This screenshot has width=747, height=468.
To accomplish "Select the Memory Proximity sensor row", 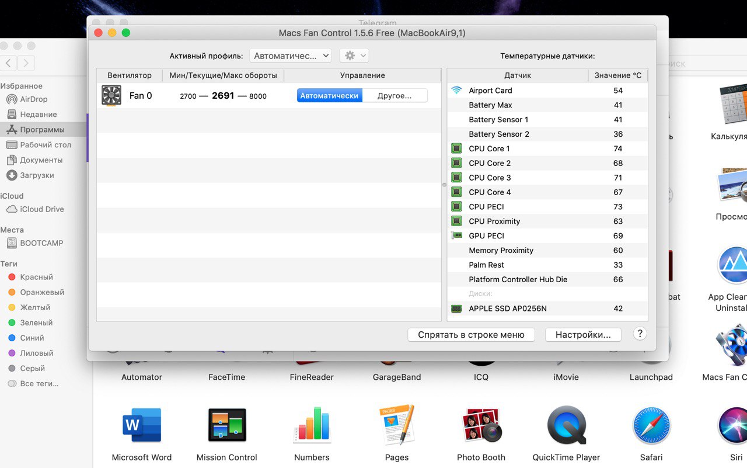I will 547,250.
